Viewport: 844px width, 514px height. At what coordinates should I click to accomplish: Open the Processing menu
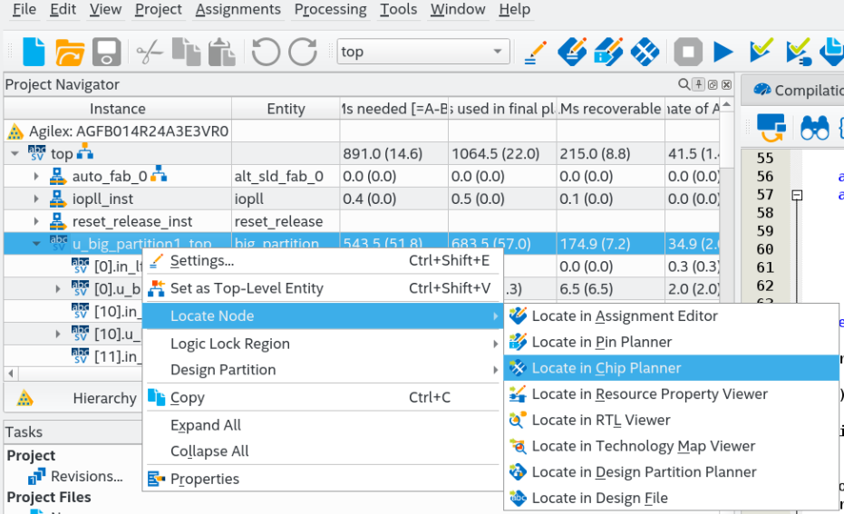point(331,9)
